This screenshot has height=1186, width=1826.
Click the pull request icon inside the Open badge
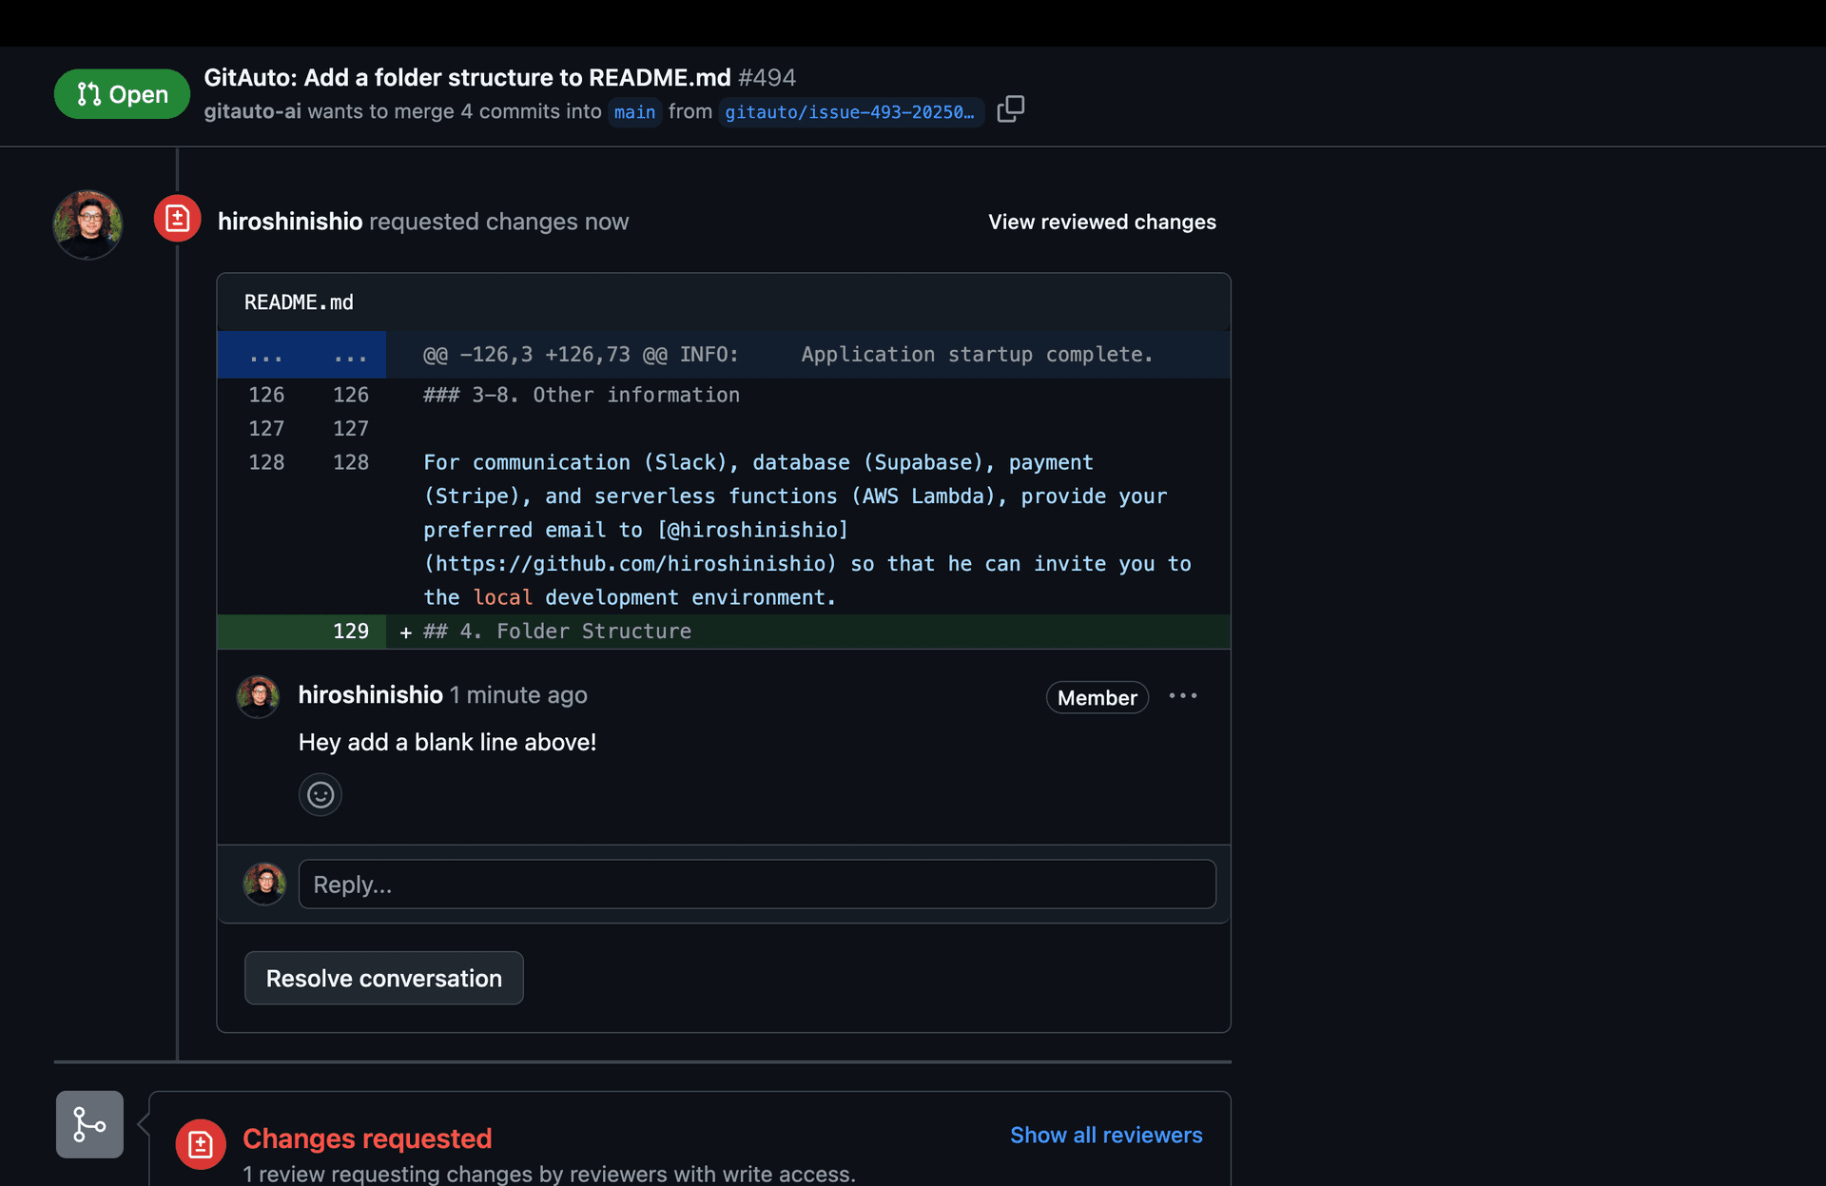tap(89, 93)
